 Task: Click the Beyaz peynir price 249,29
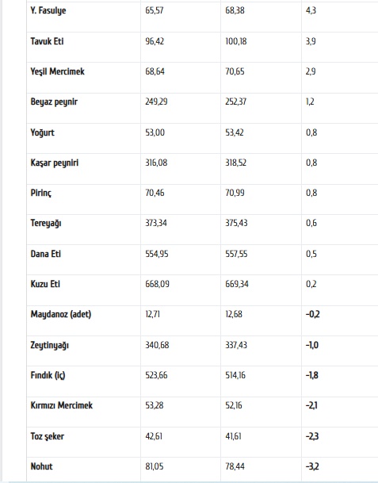(x=156, y=102)
